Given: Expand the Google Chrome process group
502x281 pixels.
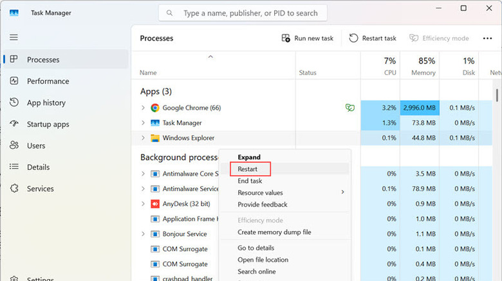Looking at the screenshot, I should coord(144,108).
